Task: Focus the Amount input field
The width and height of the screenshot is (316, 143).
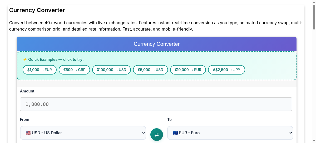Action: click(156, 104)
